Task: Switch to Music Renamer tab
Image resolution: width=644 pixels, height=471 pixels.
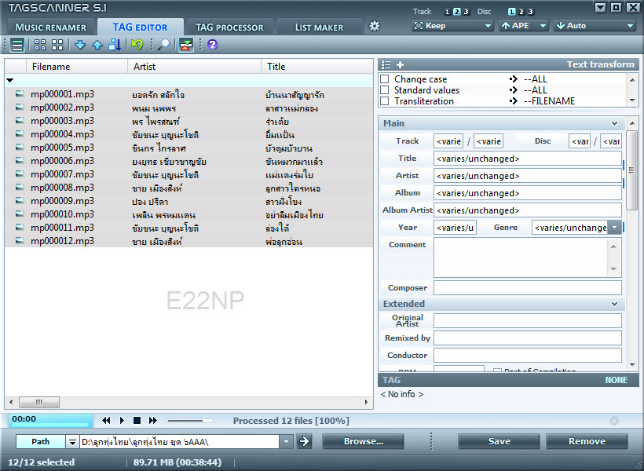Action: 50,27
